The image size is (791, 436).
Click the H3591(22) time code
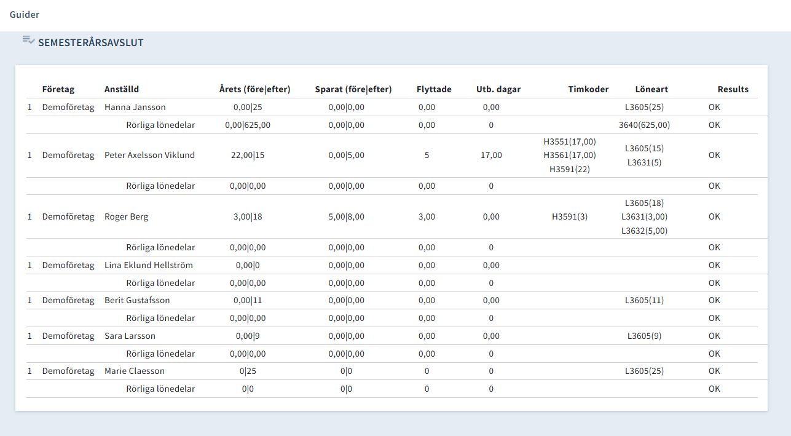tap(569, 169)
